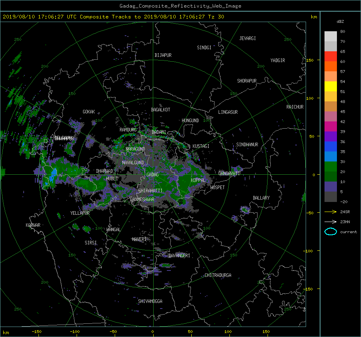Viewport: 361px width, 337px height.
Task: Select the RAMDURG city label
Action: click(128, 130)
